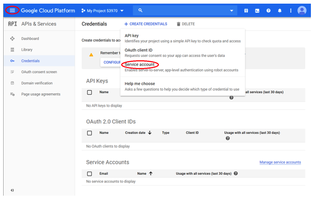Click the APIs & Services header text
315x202 pixels.
coord(39,24)
